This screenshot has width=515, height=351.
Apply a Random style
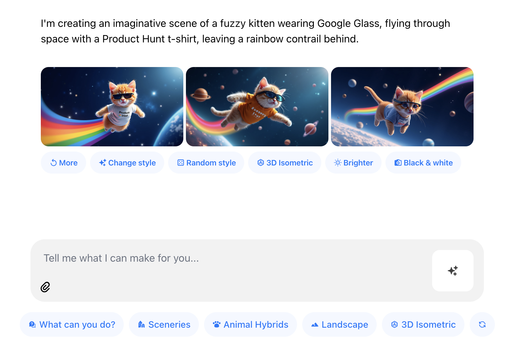pyautogui.click(x=206, y=163)
